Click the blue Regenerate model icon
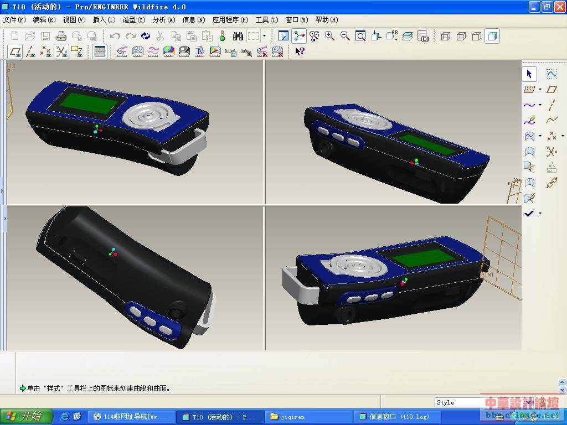Viewport: 567px width, 425px height. point(146,36)
